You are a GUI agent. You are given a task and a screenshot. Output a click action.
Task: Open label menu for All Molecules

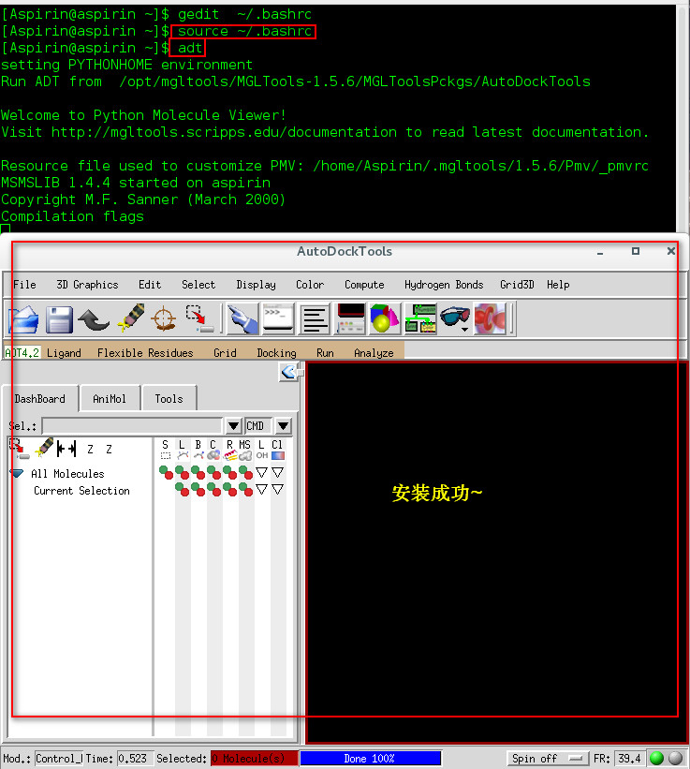(x=262, y=473)
